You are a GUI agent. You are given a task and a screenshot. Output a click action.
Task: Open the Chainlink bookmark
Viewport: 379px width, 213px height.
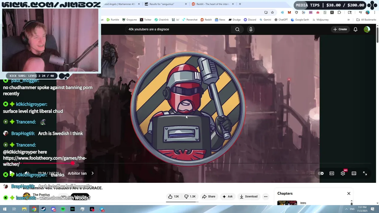tap(161, 20)
